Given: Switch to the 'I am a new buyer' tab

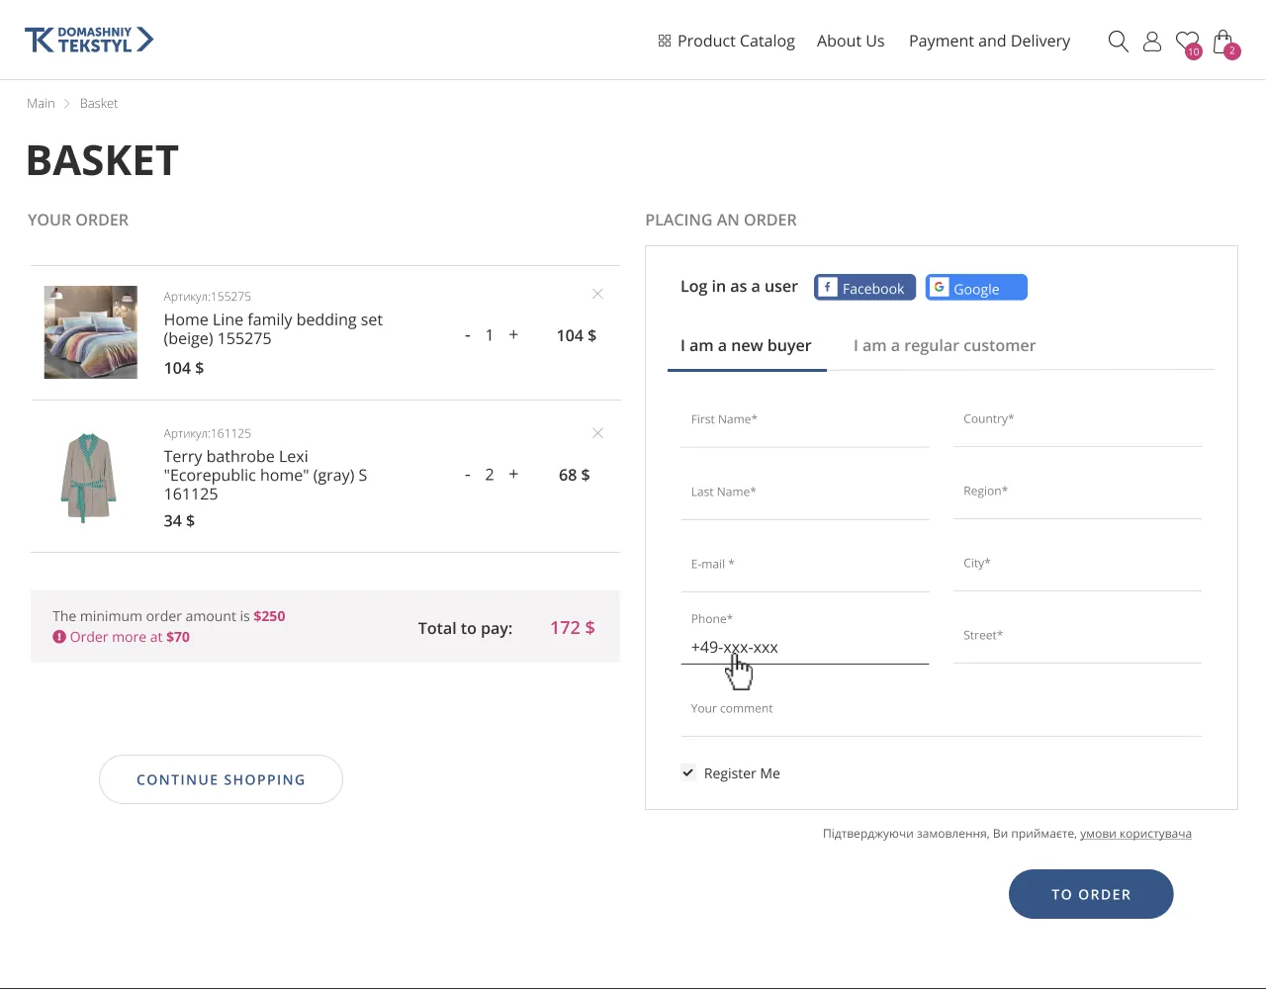Looking at the screenshot, I should 746,345.
